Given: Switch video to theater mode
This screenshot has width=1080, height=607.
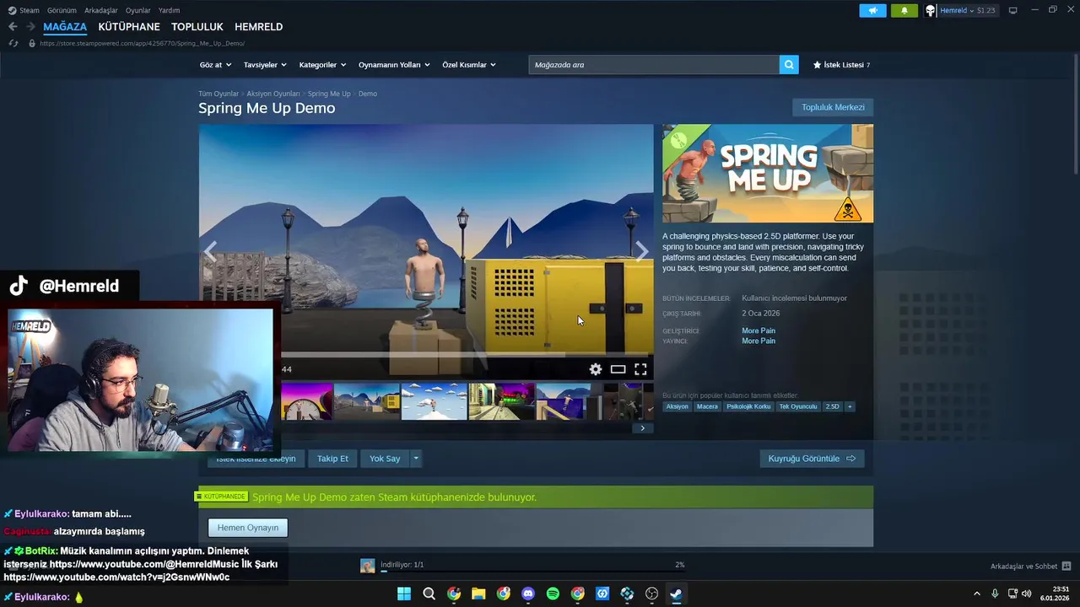Looking at the screenshot, I should pos(618,369).
